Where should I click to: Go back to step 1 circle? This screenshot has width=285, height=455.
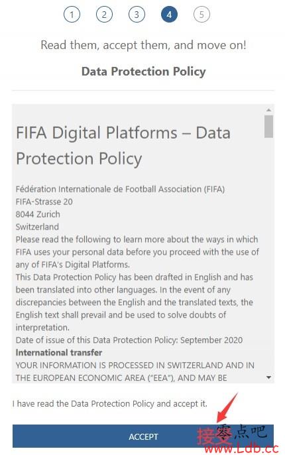(72, 14)
